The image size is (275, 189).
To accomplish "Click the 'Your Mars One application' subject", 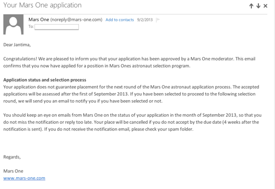I will coord(43,5).
